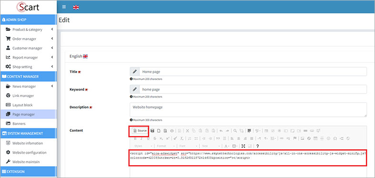Click the Keyword input field

253,89
